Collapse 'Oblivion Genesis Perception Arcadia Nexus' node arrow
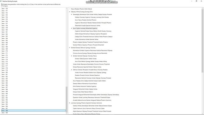The image size is (204, 115). [x=71, y=70]
